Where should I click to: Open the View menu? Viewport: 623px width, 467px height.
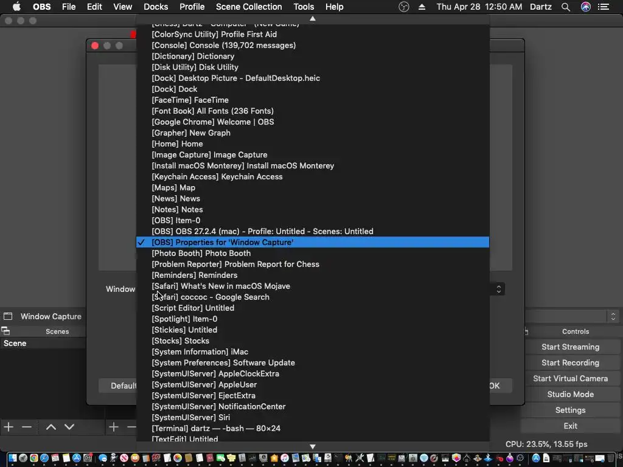click(122, 7)
